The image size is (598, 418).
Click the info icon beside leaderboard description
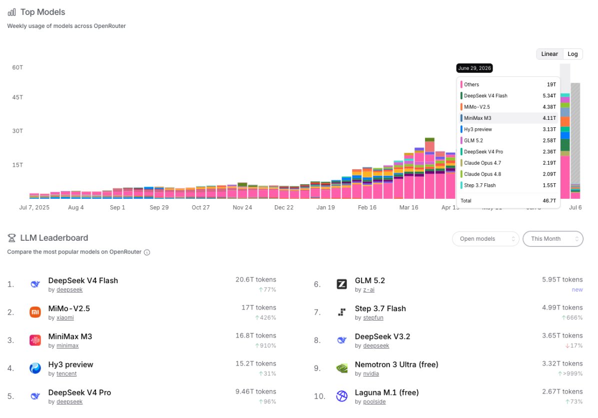[147, 252]
